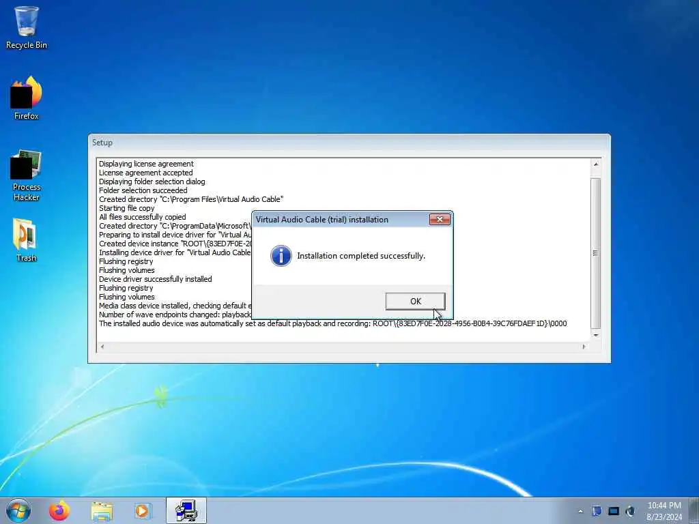Open Windows Media Player from taskbar

click(143, 510)
